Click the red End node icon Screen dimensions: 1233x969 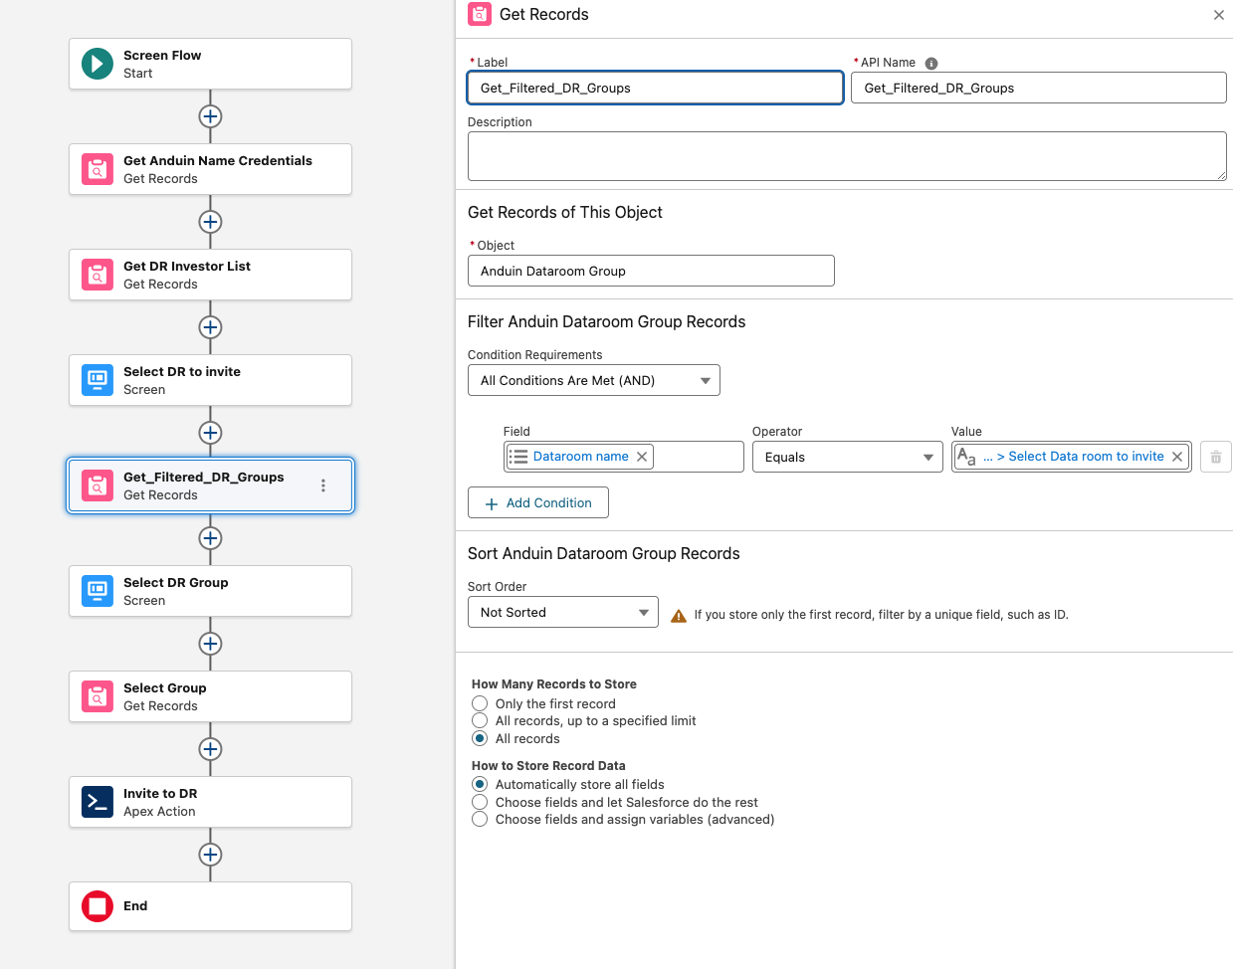97,906
